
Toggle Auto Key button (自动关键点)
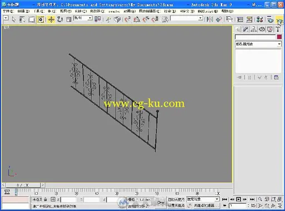click(176, 199)
